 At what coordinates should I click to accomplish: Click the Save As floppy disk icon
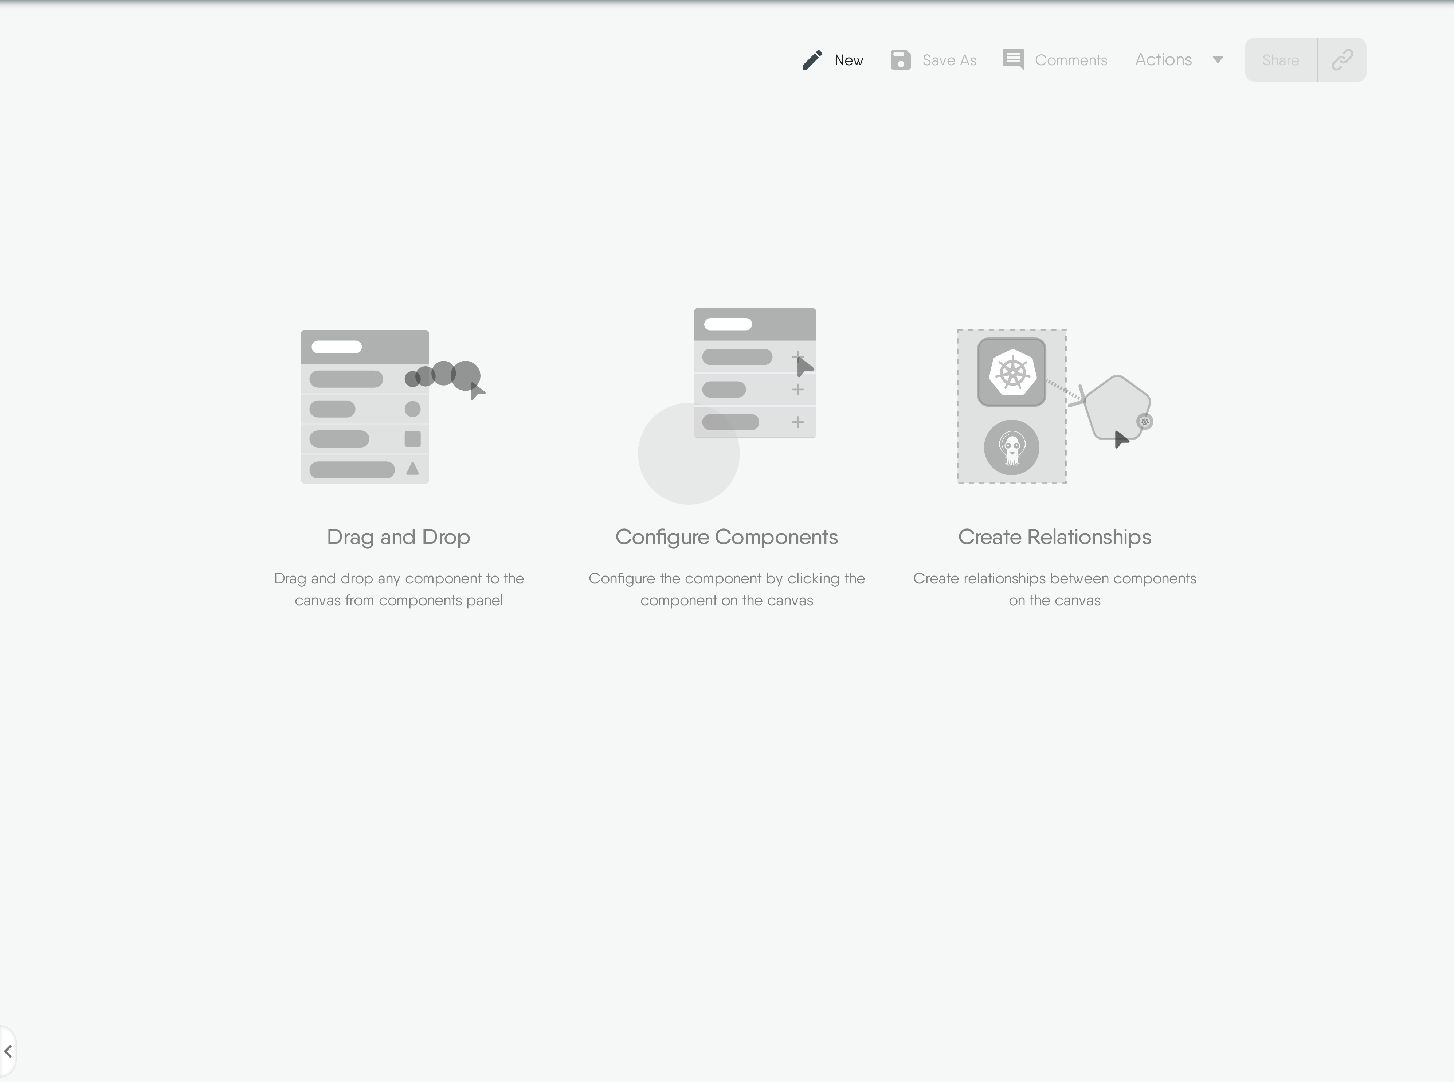pyautogui.click(x=900, y=60)
